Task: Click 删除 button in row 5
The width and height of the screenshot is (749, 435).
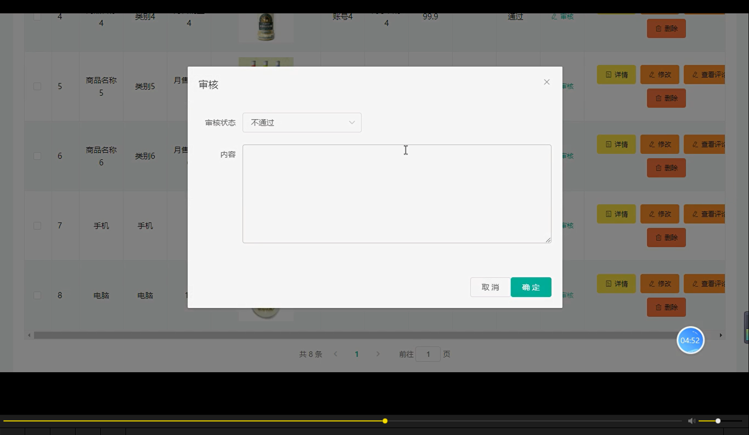Action: point(666,98)
